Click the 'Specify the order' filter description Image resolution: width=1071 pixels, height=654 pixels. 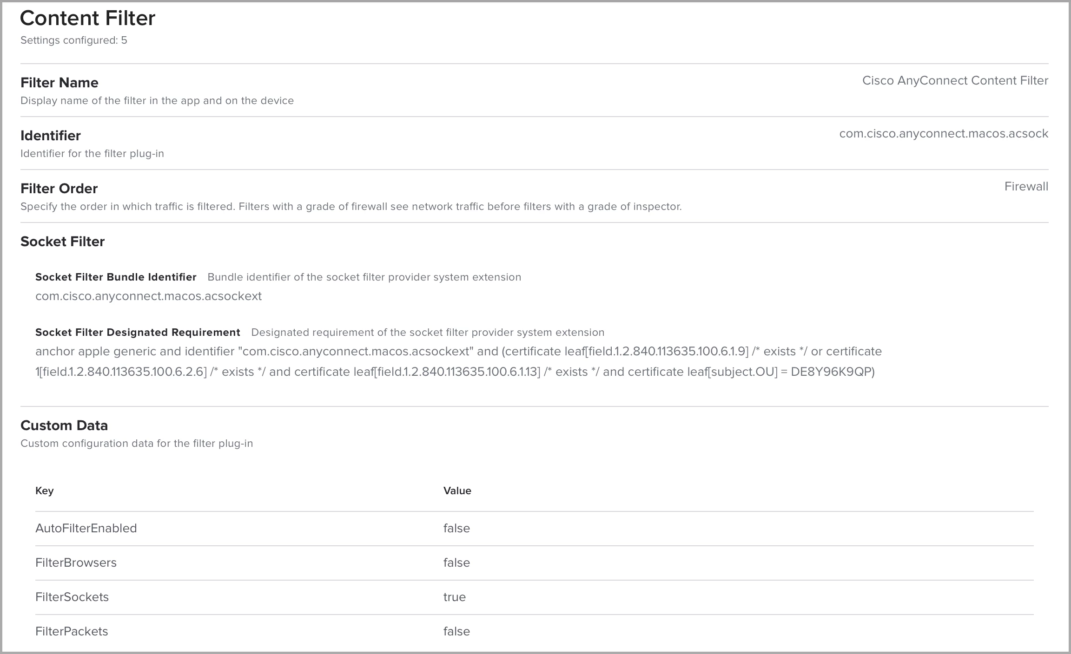coord(351,207)
